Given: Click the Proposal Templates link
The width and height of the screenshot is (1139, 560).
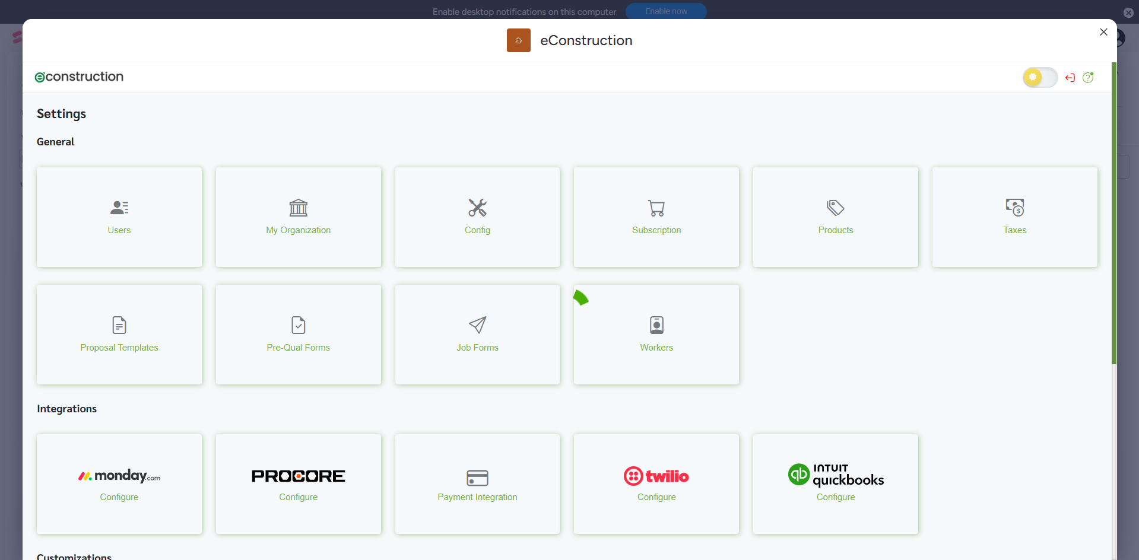Looking at the screenshot, I should pyautogui.click(x=119, y=348).
